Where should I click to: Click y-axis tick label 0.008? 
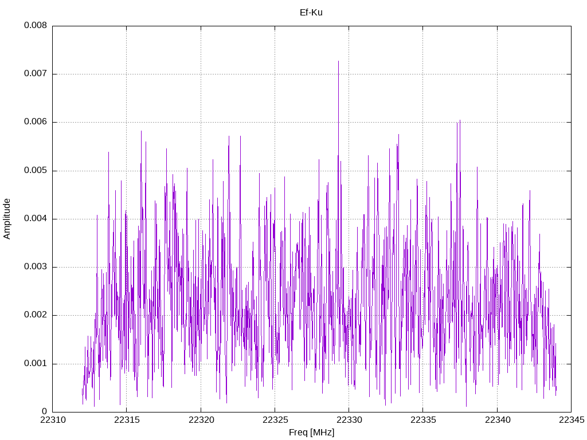point(36,25)
